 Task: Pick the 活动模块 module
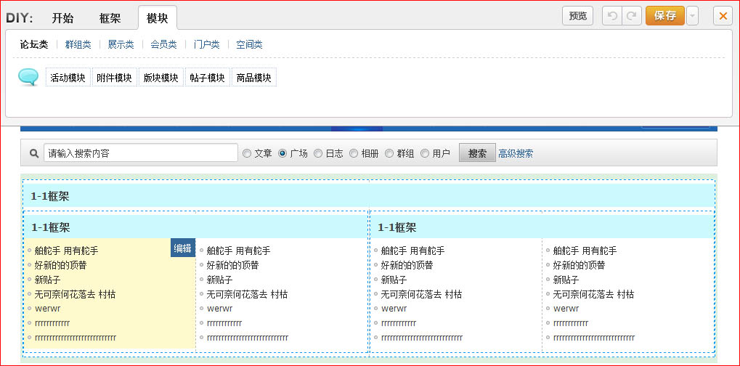(68, 78)
